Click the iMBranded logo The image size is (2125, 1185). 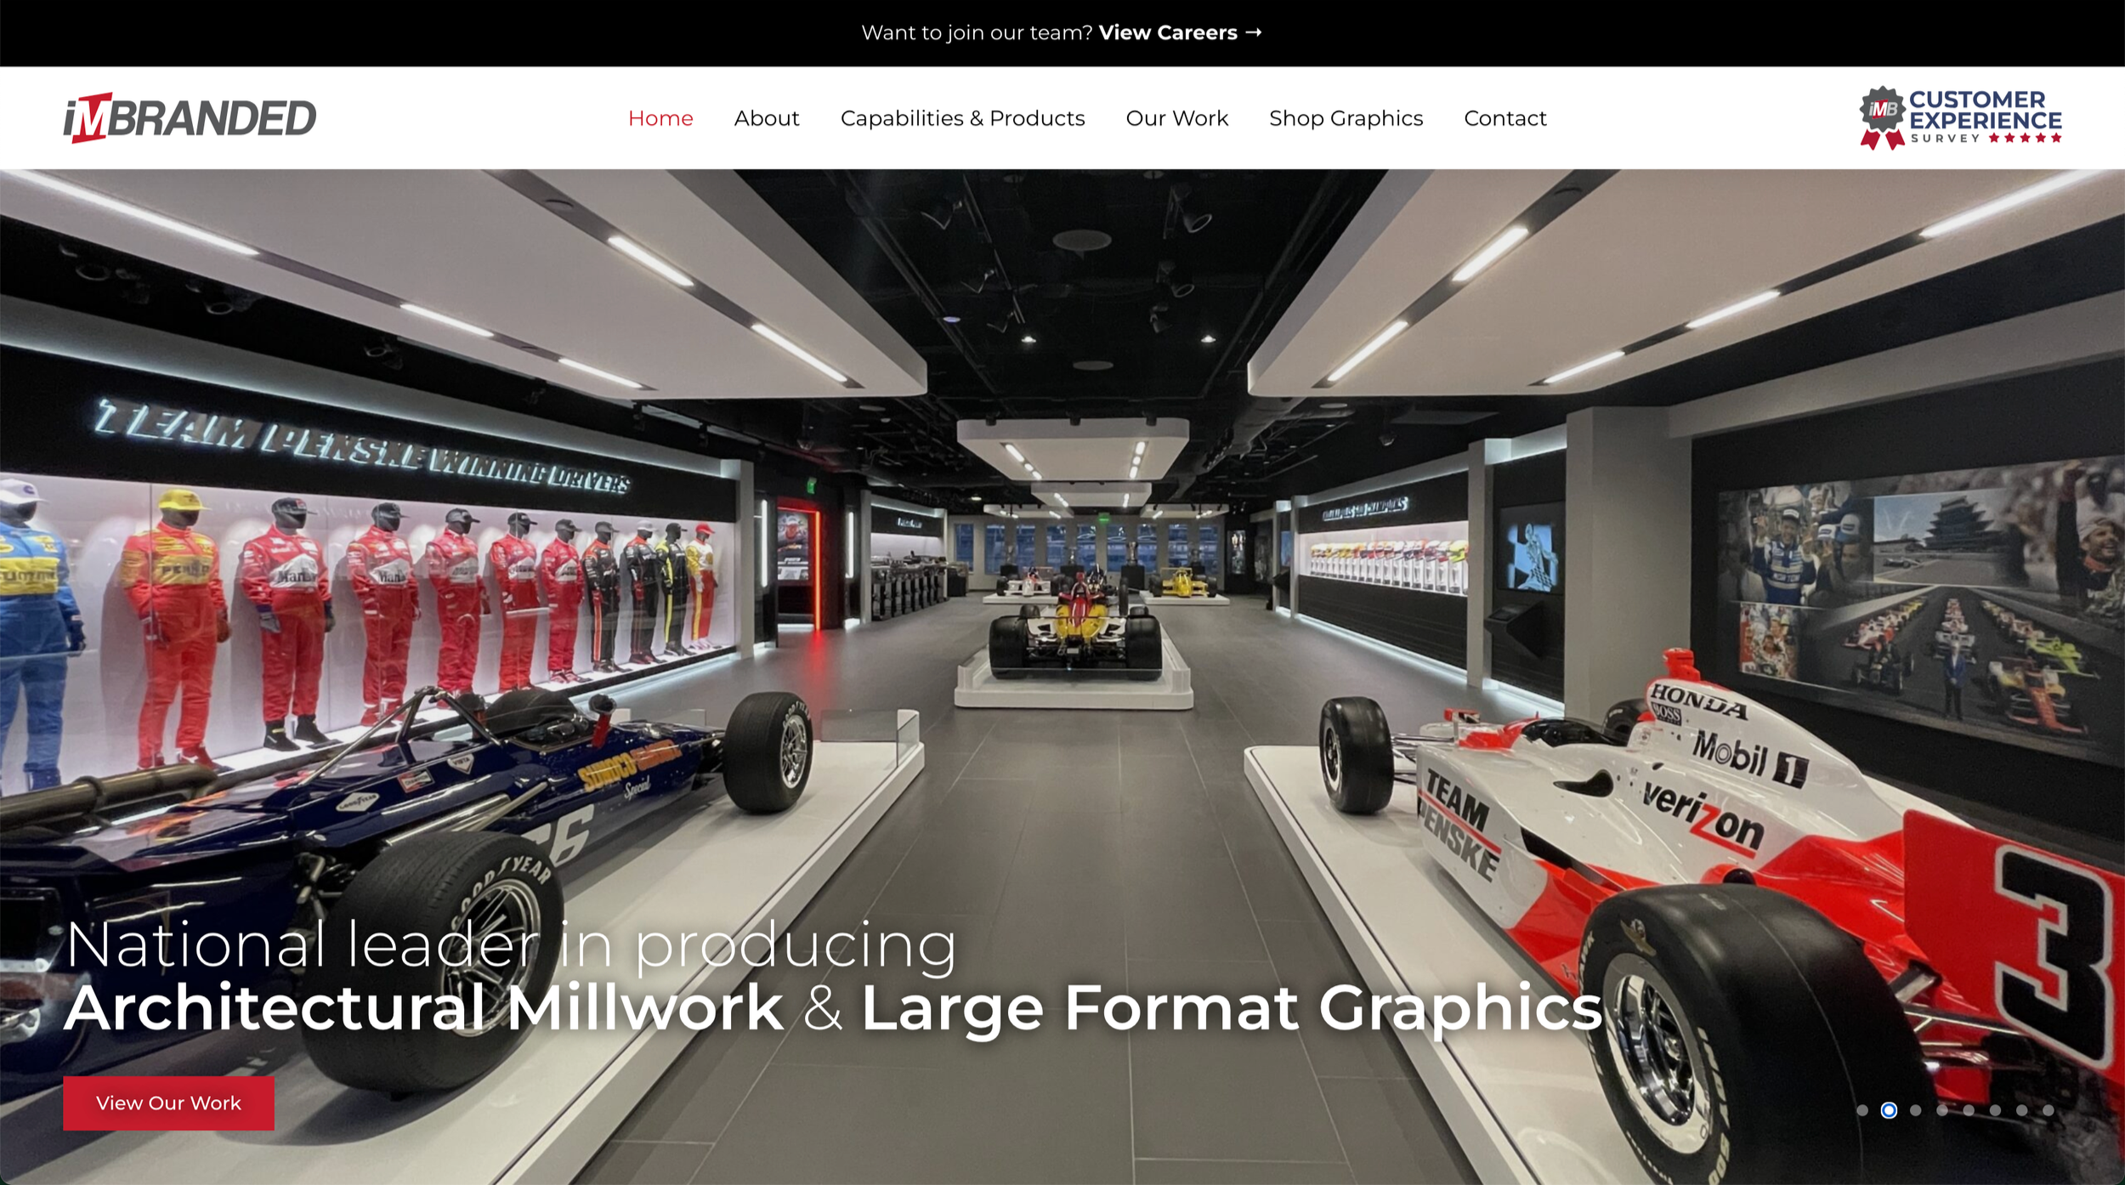tap(190, 117)
